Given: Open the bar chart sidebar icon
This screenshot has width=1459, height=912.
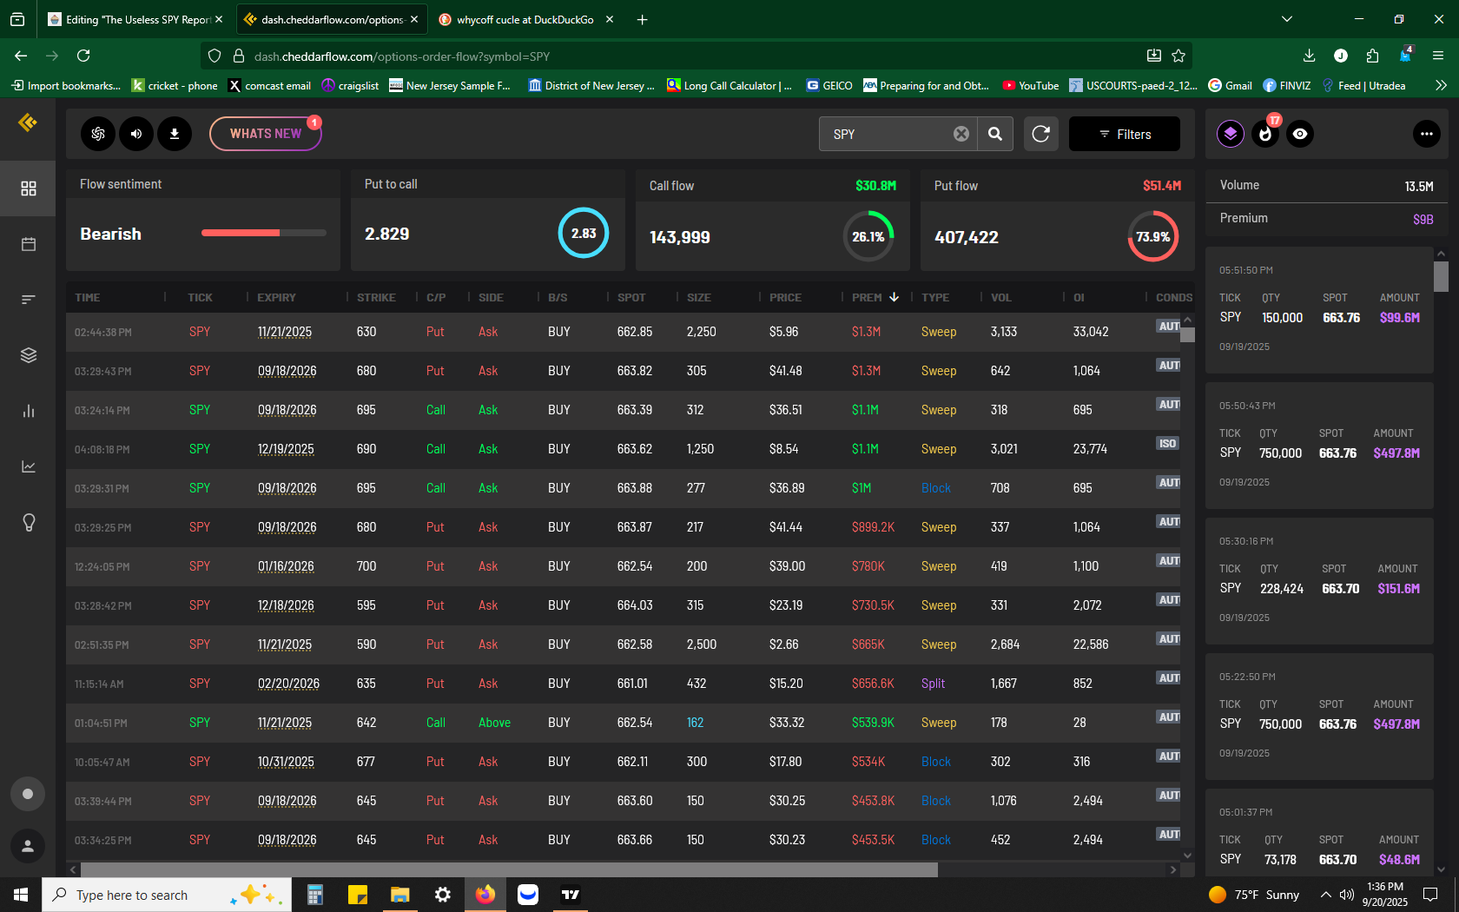Looking at the screenshot, I should (x=29, y=411).
